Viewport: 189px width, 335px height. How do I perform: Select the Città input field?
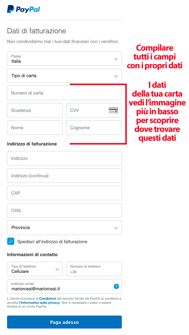click(x=64, y=210)
